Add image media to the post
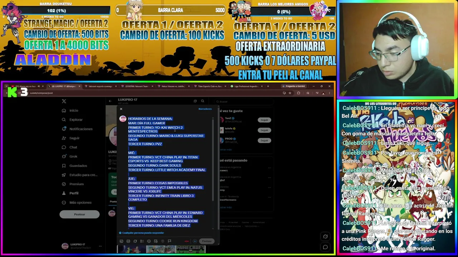Viewport: 458px width, 257px height. click(x=121, y=241)
